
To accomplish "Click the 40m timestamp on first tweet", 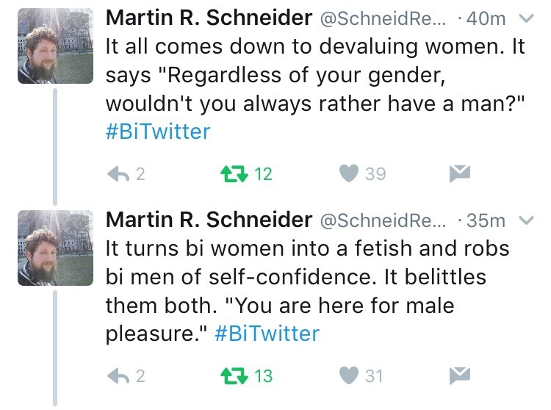I will (486, 18).
